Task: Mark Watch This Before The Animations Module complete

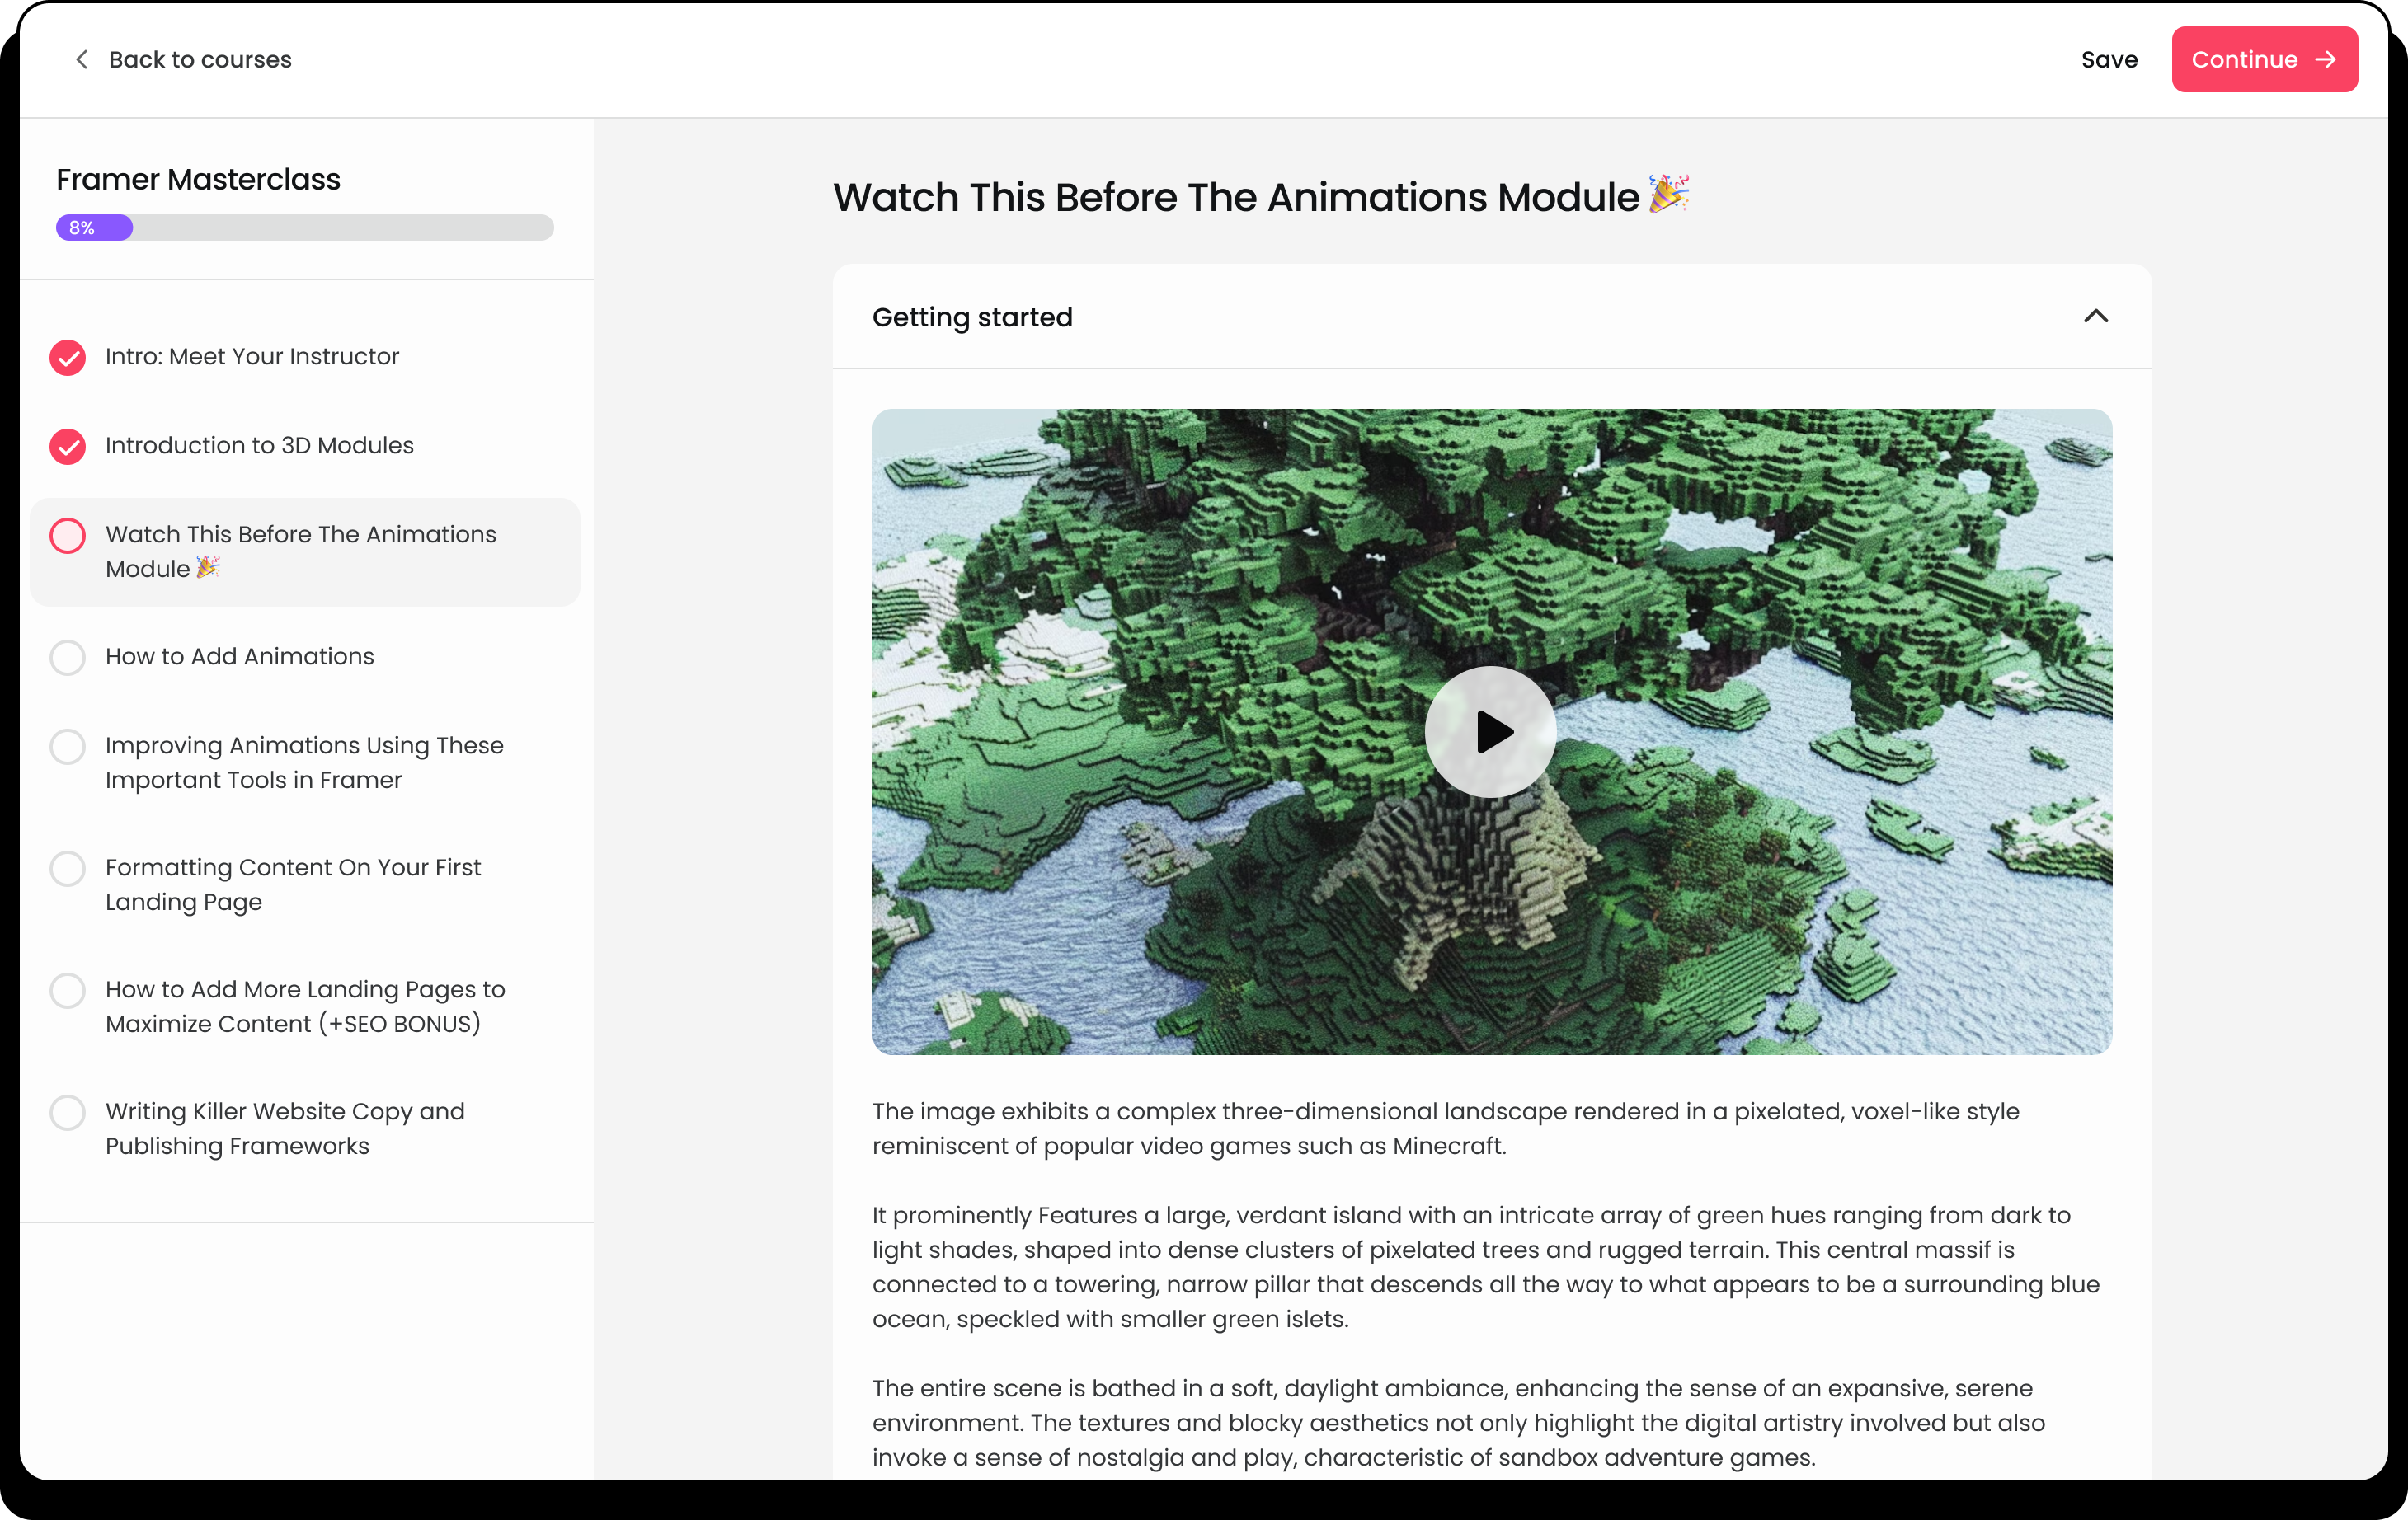Action: pos(68,536)
